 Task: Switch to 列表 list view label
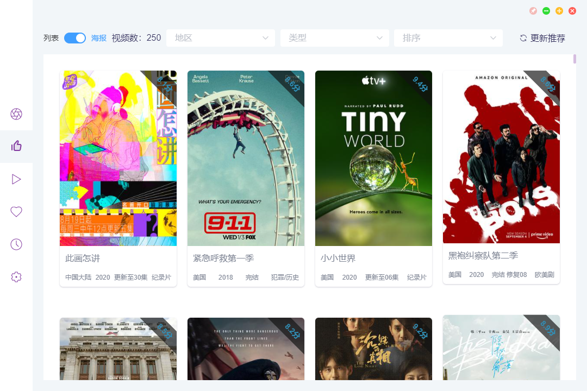coord(51,38)
